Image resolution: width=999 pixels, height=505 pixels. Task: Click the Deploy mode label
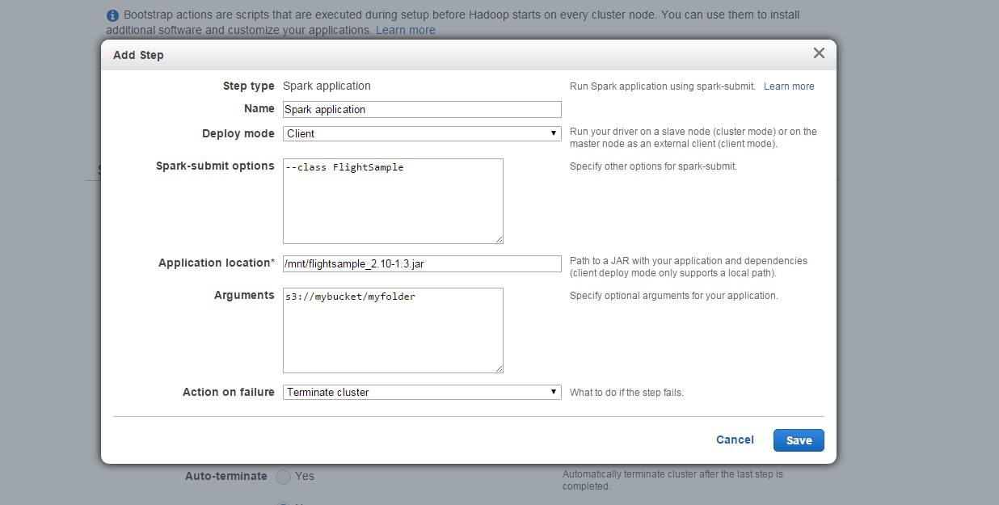coord(238,133)
